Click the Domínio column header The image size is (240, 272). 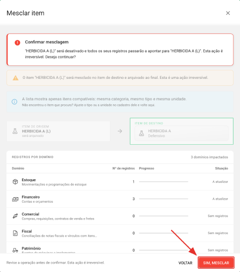[18, 168]
